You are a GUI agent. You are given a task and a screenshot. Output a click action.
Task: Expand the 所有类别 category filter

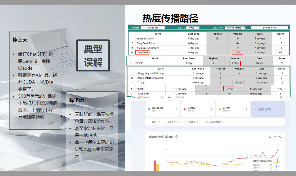[x=193, y=122]
